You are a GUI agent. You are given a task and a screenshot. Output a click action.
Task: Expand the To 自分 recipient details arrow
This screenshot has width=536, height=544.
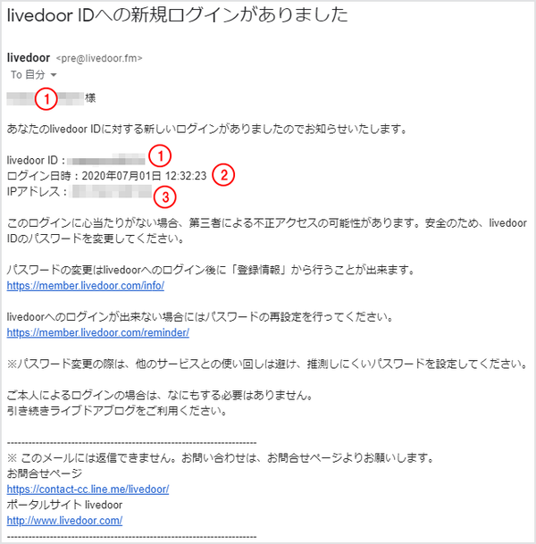[x=54, y=75]
